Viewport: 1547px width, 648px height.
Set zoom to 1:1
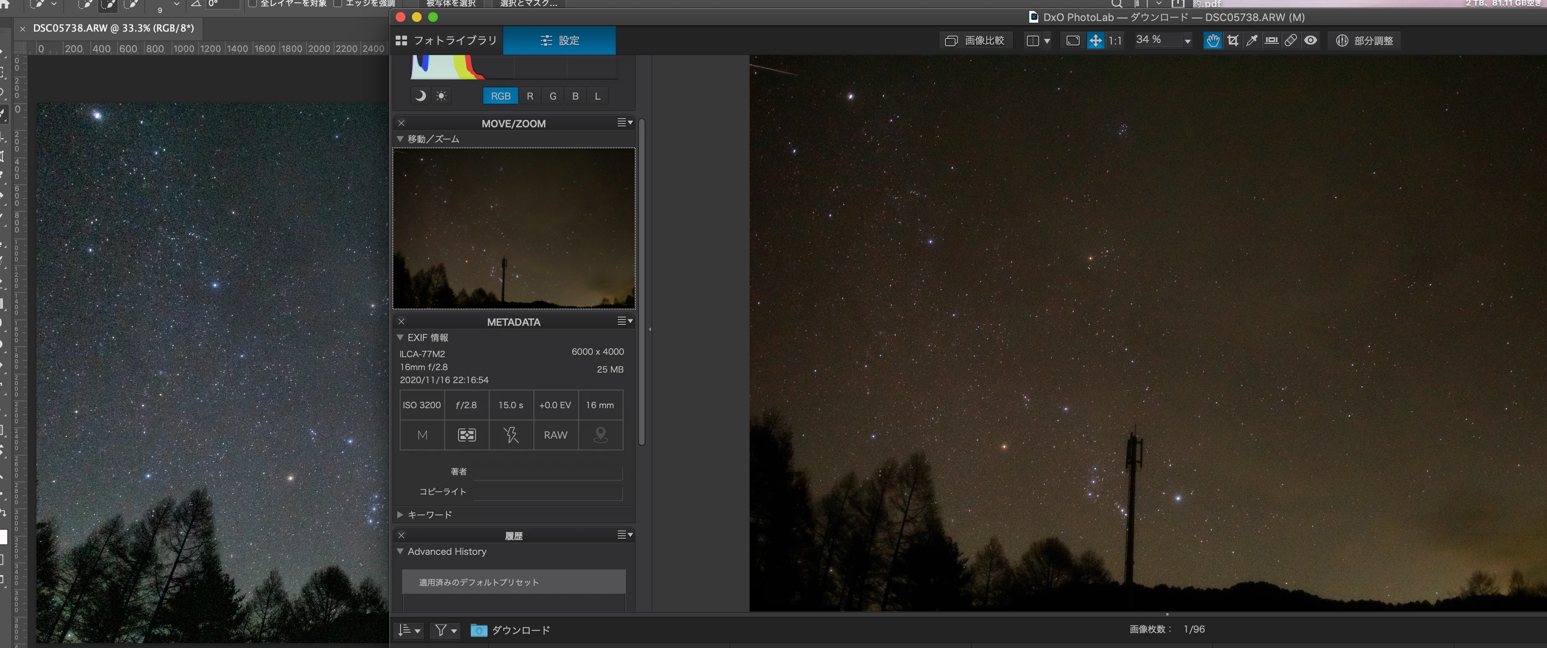click(x=1114, y=40)
